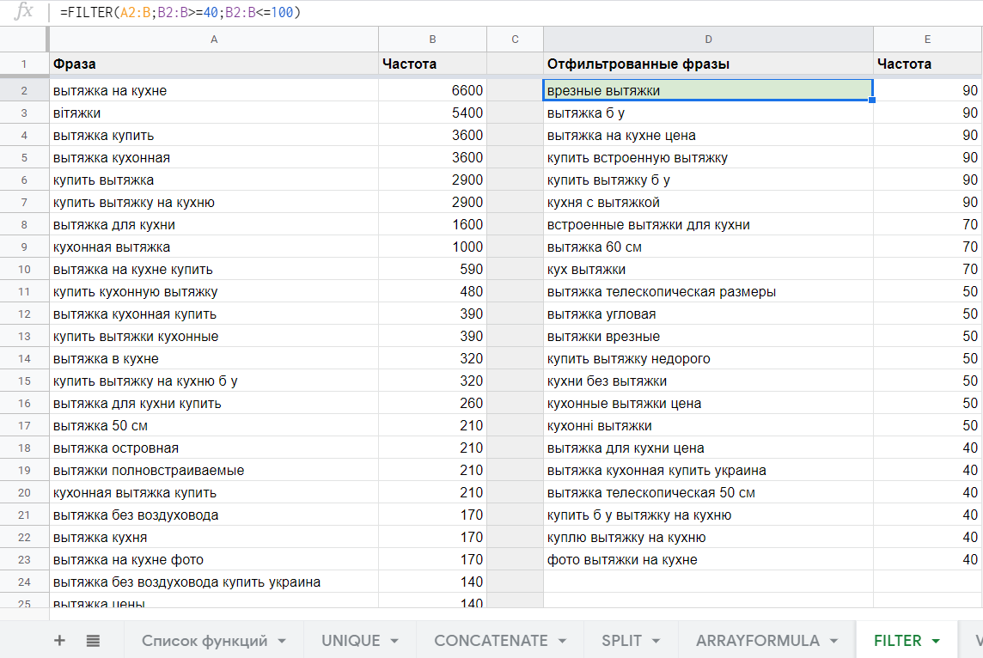Select row 24 header

point(24,582)
